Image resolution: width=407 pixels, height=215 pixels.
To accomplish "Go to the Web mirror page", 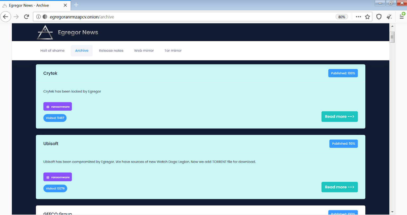I will (x=144, y=51).
